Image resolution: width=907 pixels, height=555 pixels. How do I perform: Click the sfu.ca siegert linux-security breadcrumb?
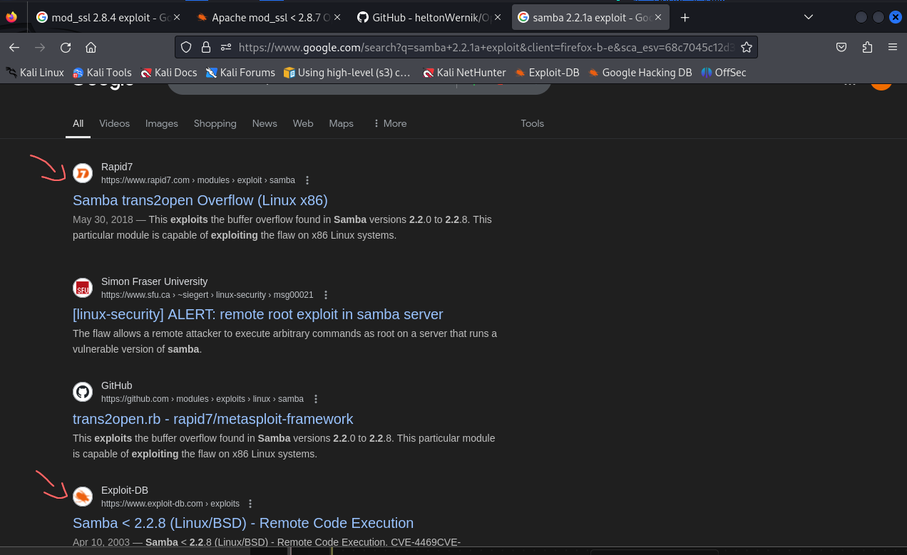click(x=207, y=295)
